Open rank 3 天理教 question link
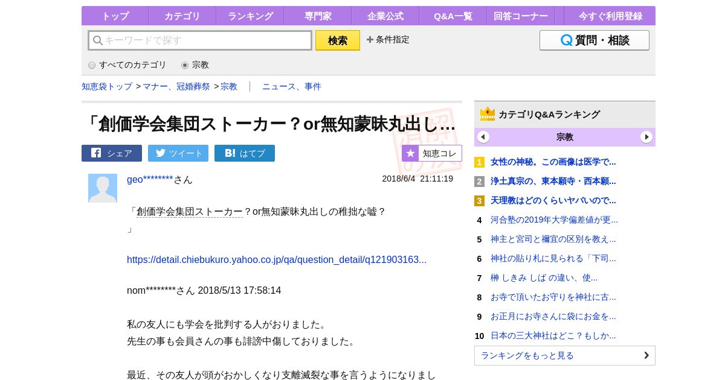Viewport: 725px width, 380px height. (553, 200)
